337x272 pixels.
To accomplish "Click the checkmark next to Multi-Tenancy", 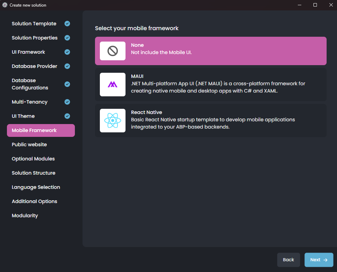I will [67, 102].
